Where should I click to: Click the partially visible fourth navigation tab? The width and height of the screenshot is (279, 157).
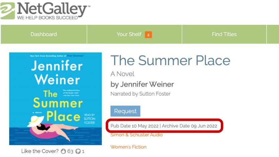pyautogui.click(x=273, y=34)
